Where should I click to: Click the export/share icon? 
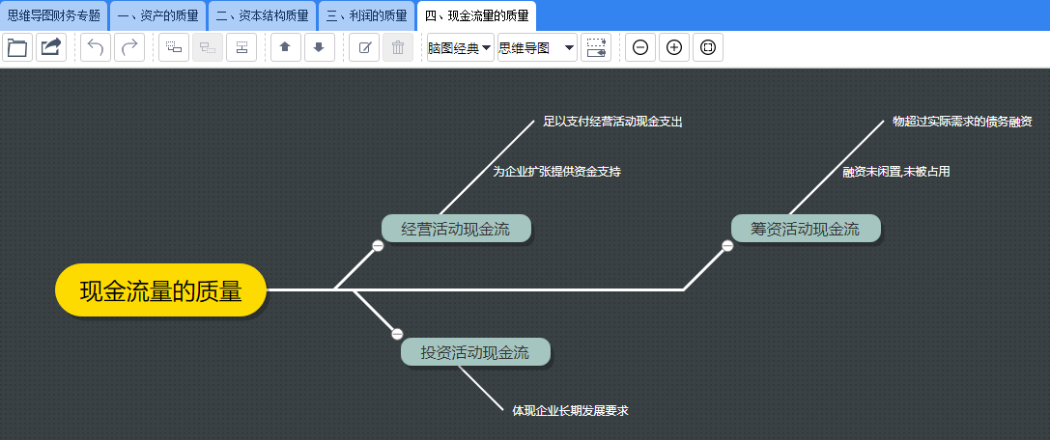pos(51,47)
